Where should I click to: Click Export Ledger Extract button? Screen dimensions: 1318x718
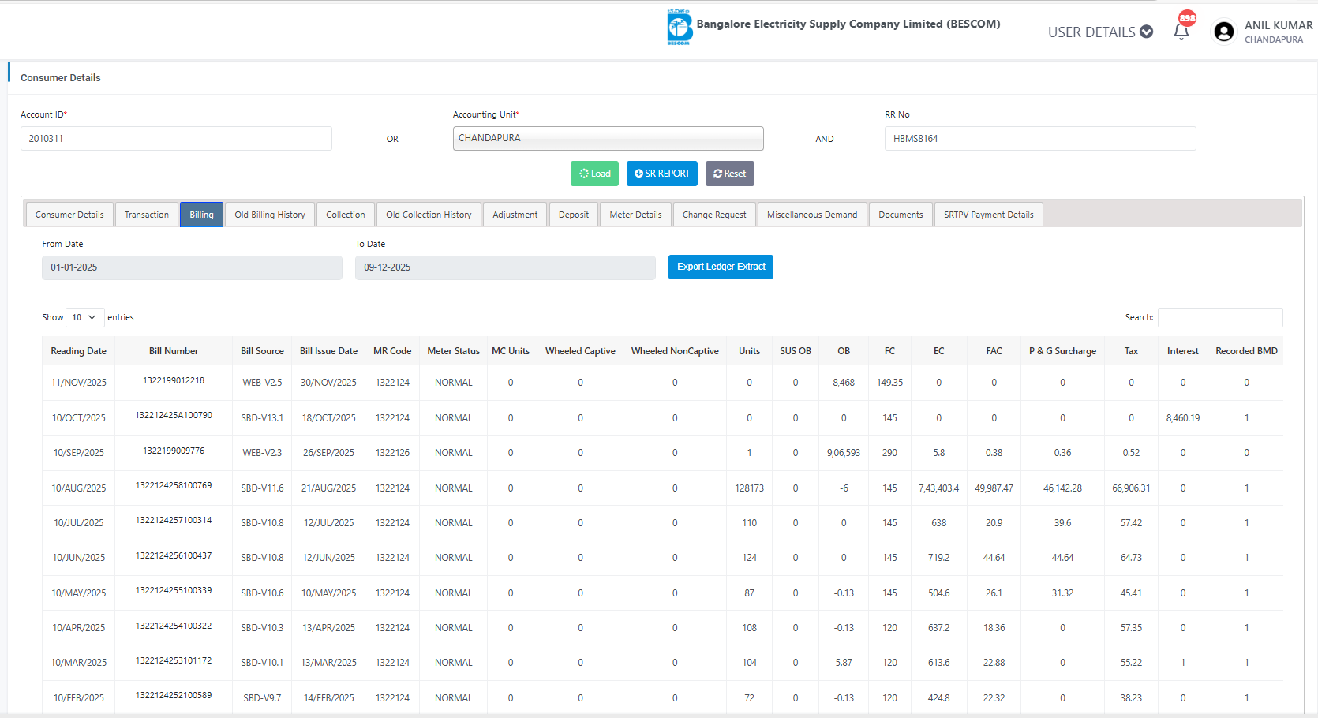click(721, 267)
